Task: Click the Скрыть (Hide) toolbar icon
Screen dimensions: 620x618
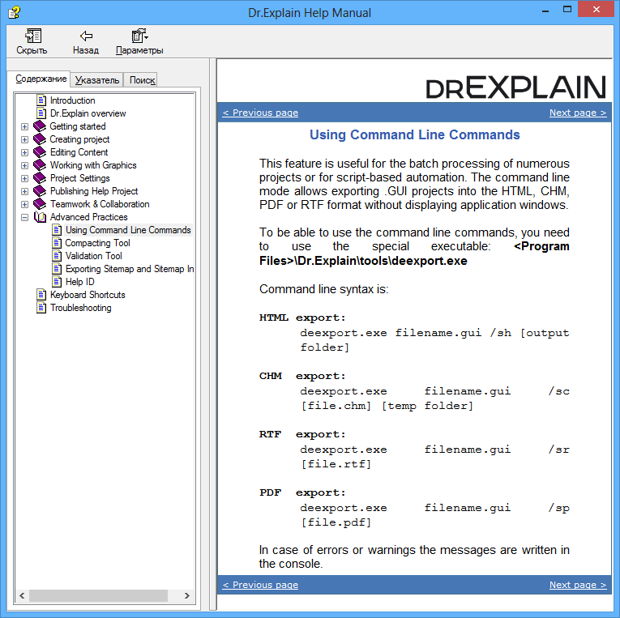Action: 32,36
